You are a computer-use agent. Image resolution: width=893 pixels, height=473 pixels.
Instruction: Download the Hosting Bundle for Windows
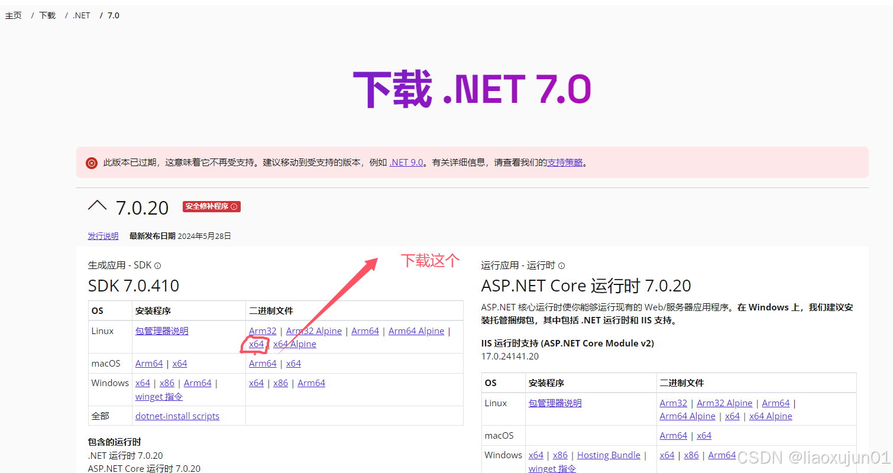pos(609,455)
